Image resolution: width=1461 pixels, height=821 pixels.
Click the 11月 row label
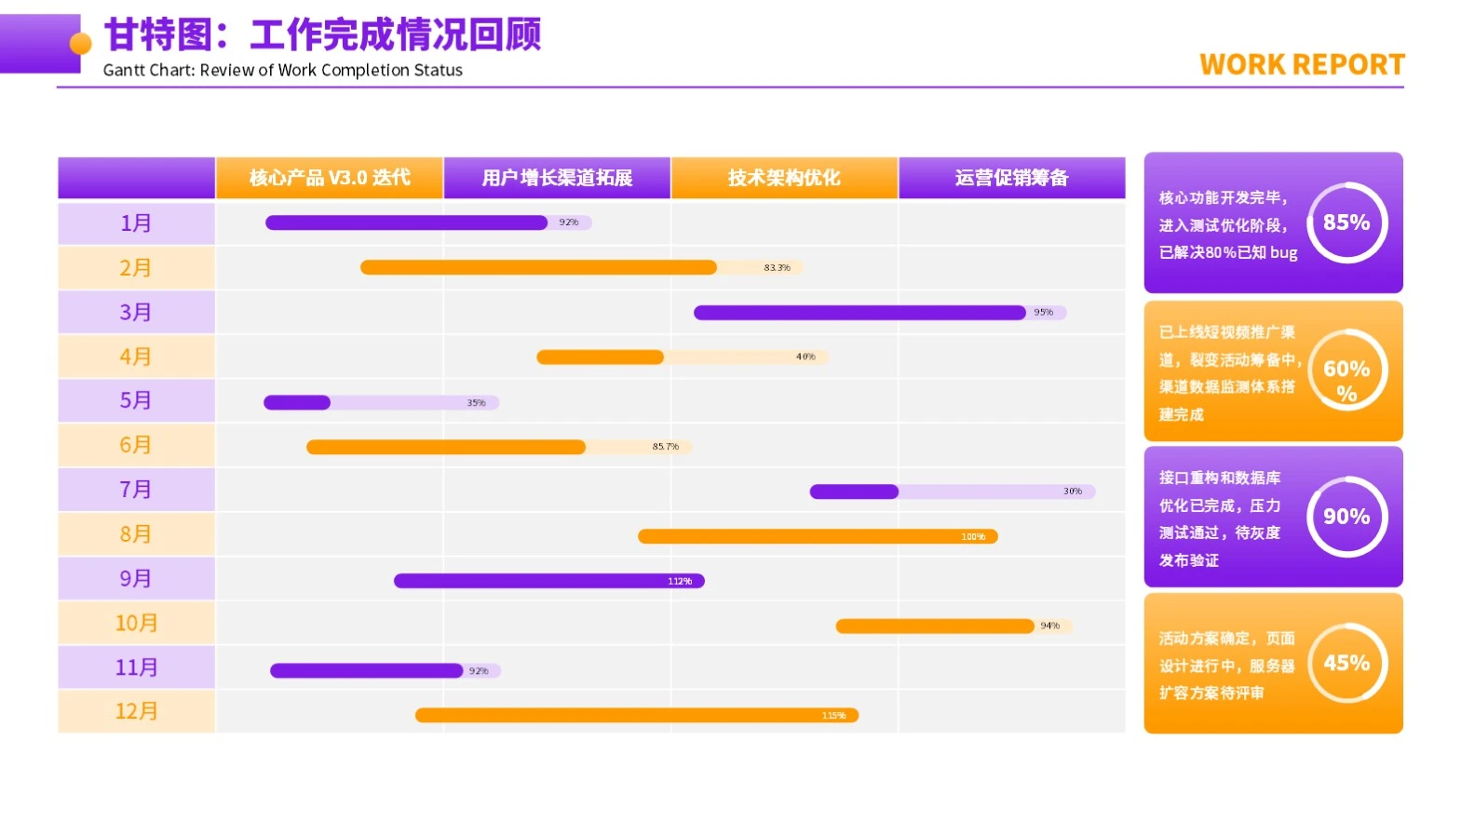136,667
